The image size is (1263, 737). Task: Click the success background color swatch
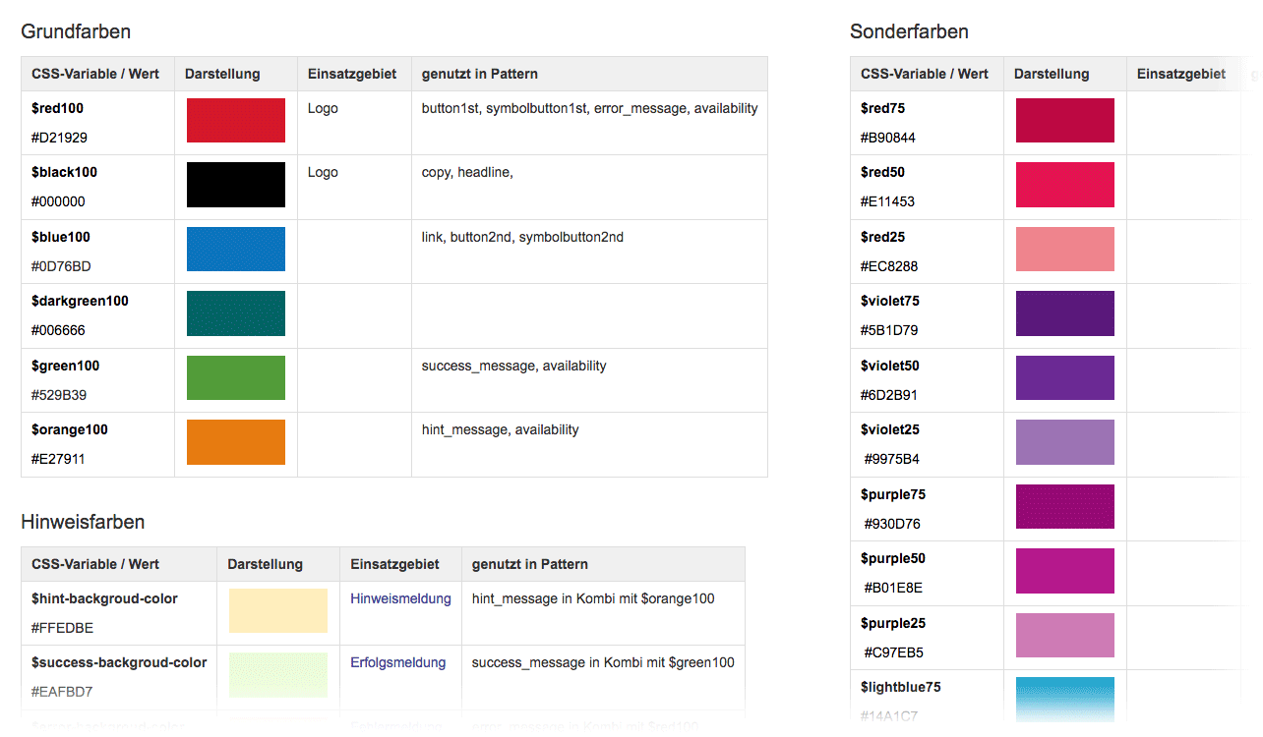278,675
